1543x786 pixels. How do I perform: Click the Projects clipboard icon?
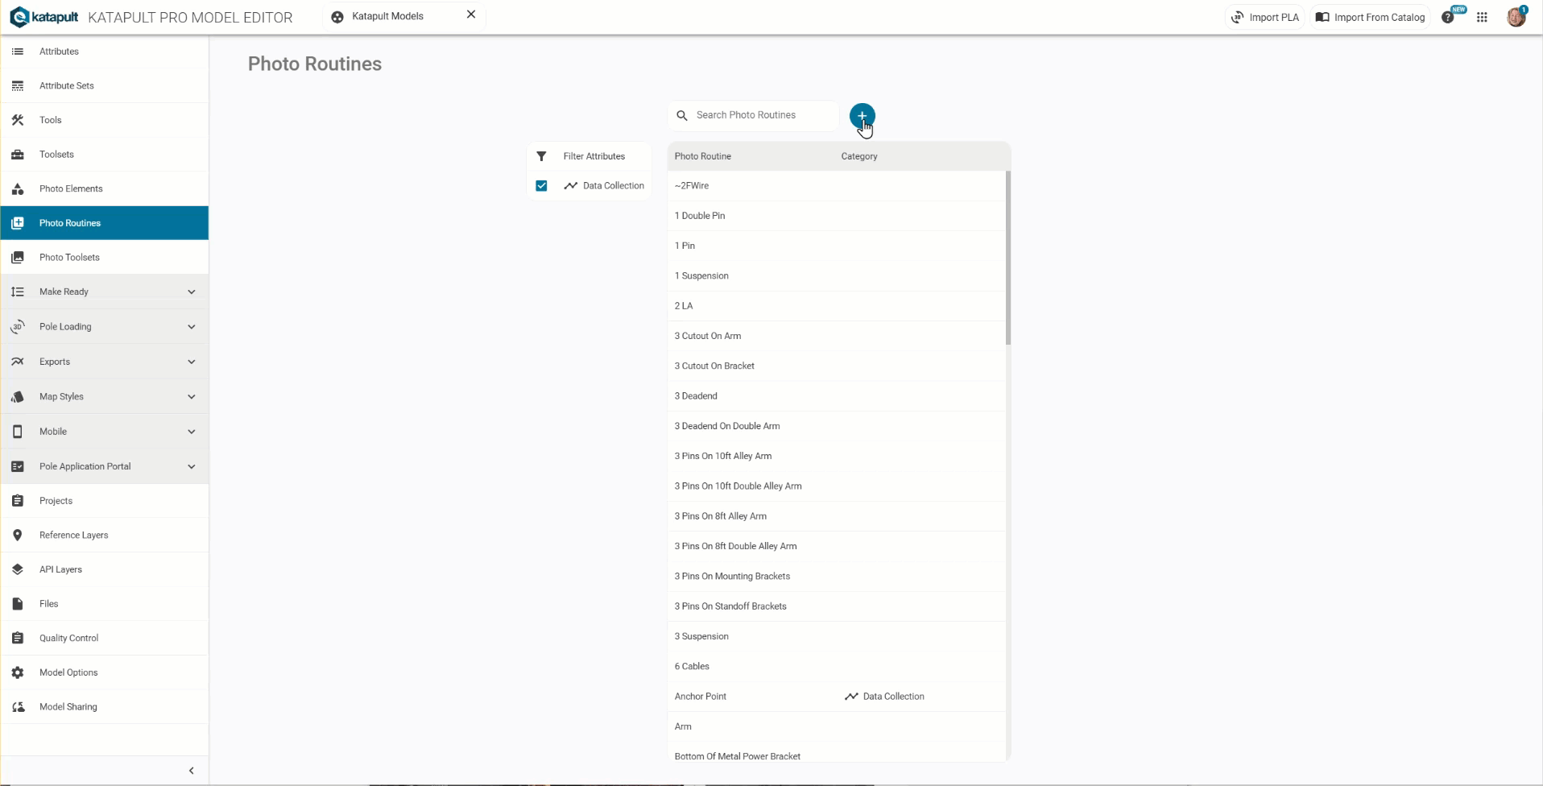coord(18,501)
